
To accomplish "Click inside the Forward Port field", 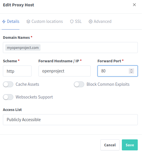I will pos(113,71).
